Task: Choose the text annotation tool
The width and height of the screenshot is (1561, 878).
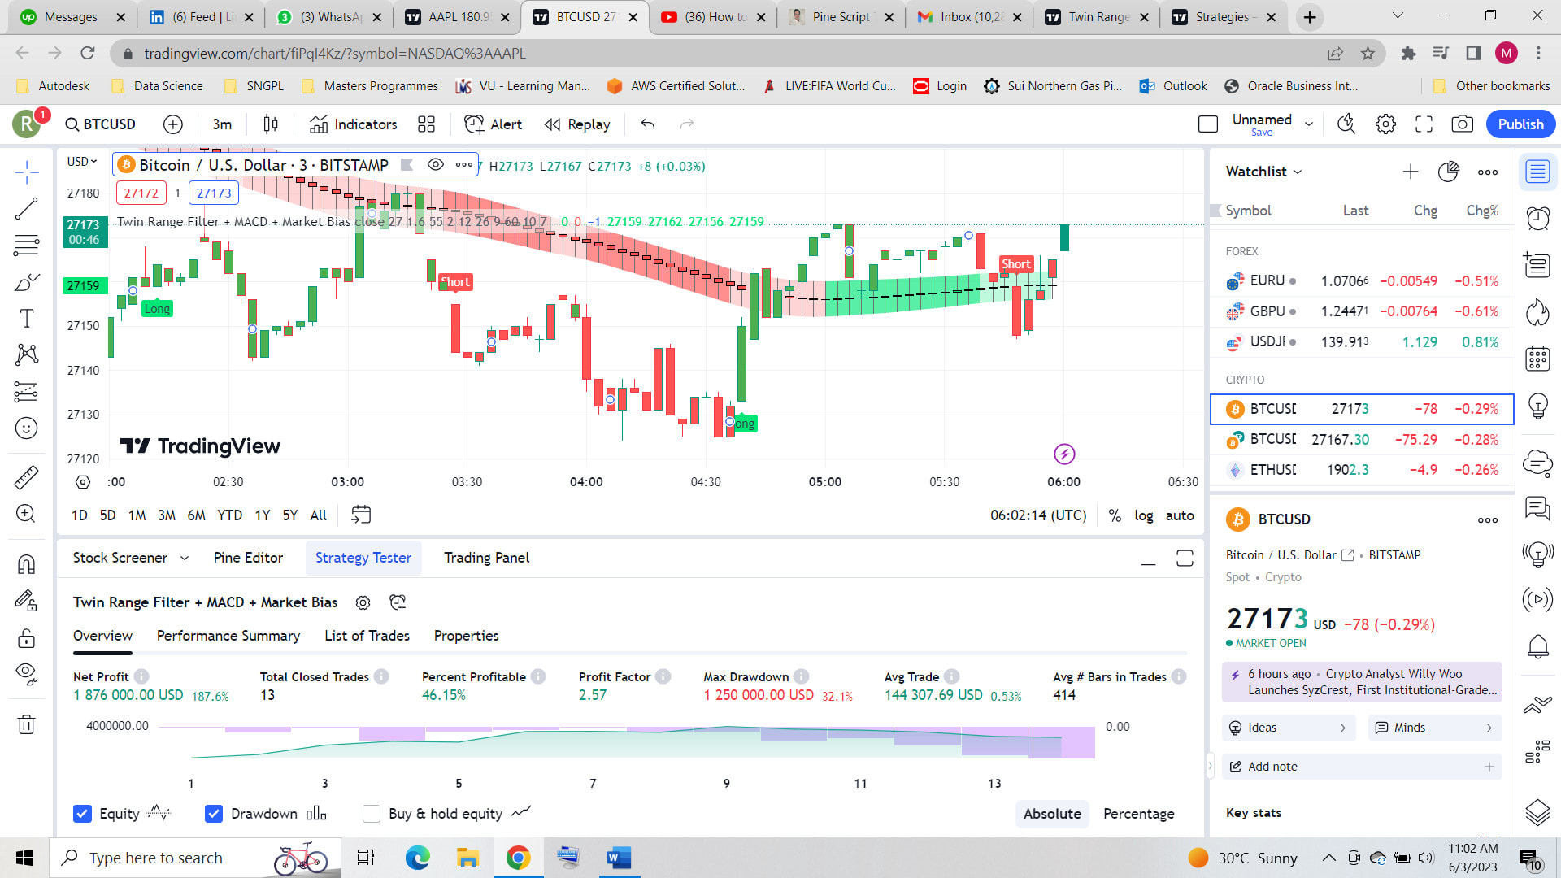Action: [x=27, y=318]
